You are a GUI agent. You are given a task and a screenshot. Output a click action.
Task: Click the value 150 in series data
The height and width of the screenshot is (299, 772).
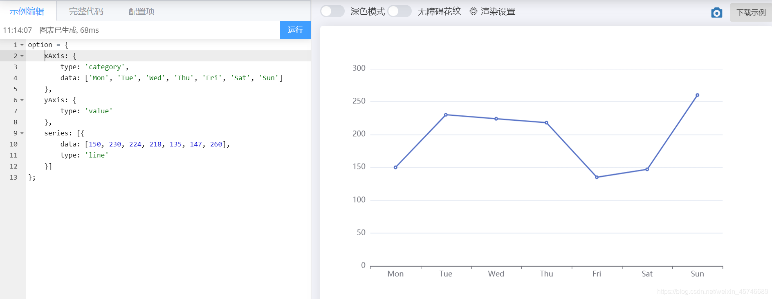pyautogui.click(x=95, y=144)
